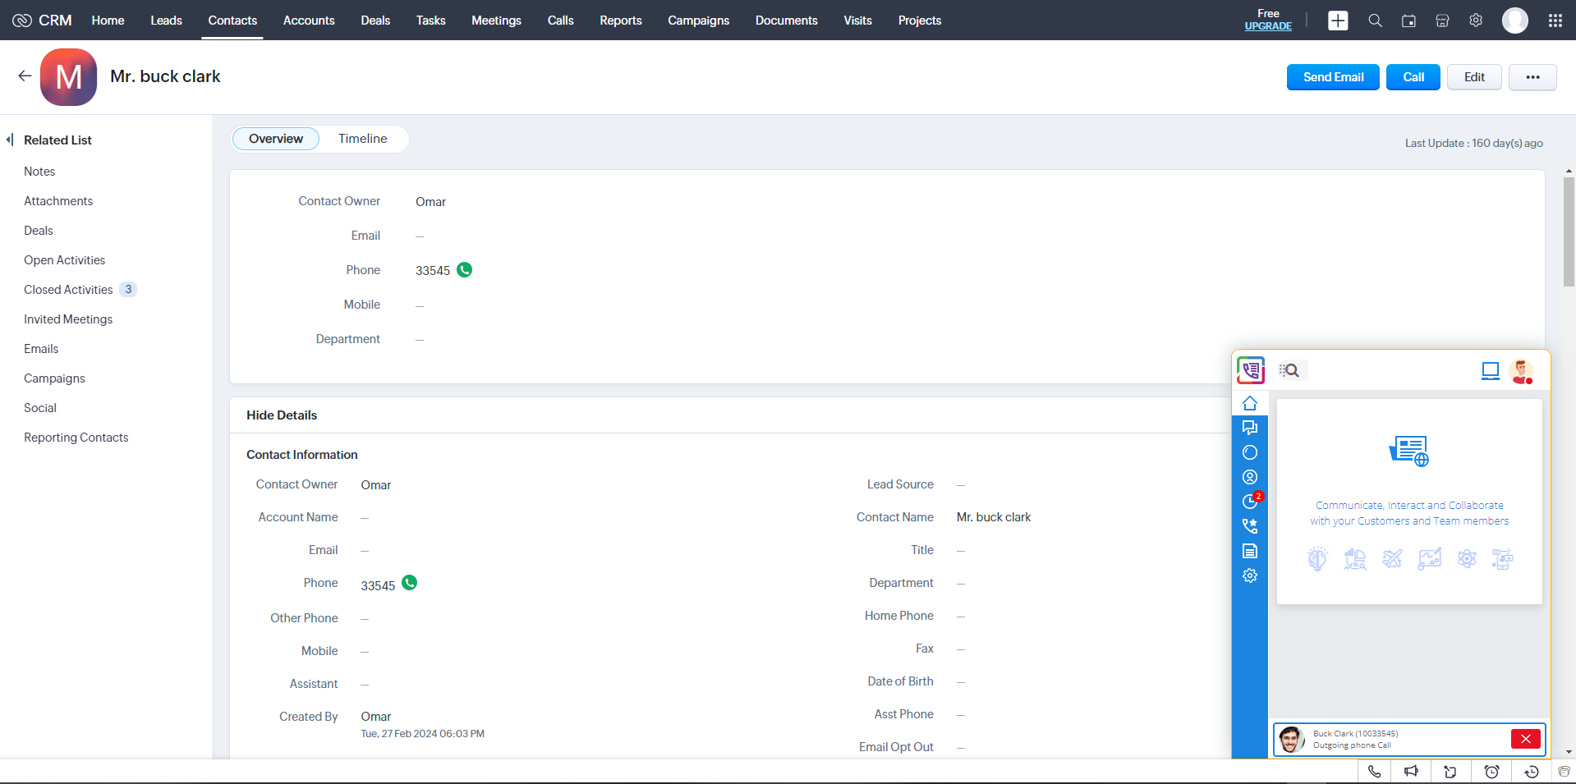End the outgoing call with red X

click(x=1525, y=739)
